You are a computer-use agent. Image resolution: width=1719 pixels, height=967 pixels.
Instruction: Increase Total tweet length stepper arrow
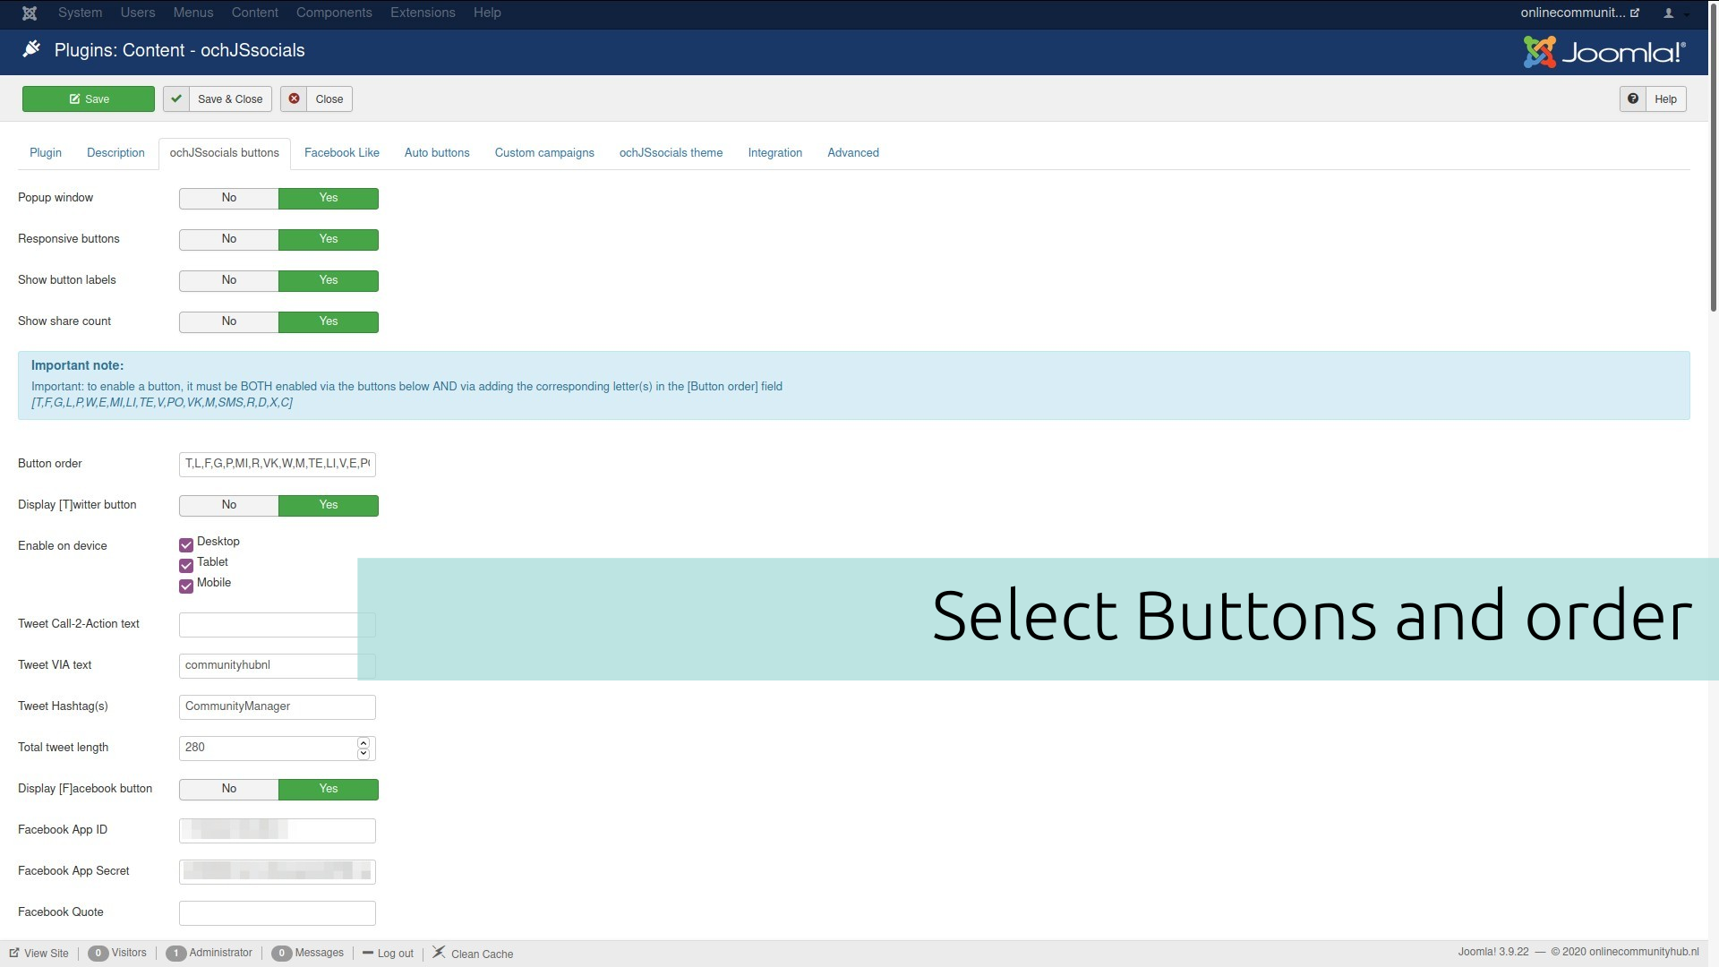(363, 743)
